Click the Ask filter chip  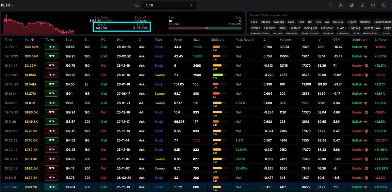click(x=319, y=22)
